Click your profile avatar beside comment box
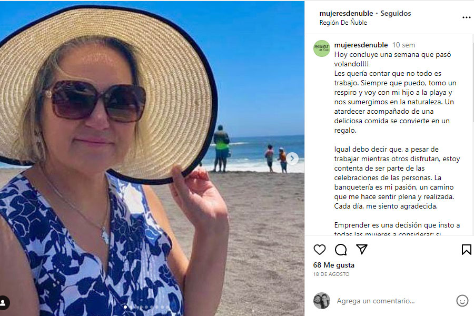474x316 pixels. click(x=322, y=301)
